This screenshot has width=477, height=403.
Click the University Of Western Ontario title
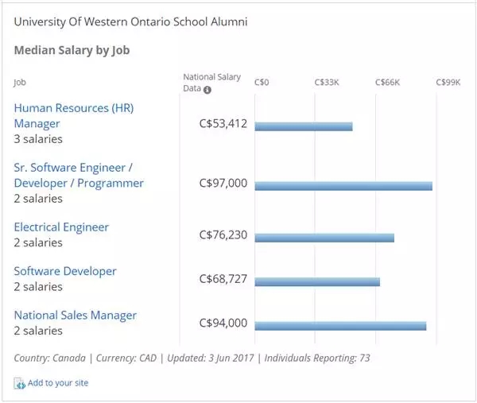(130, 21)
